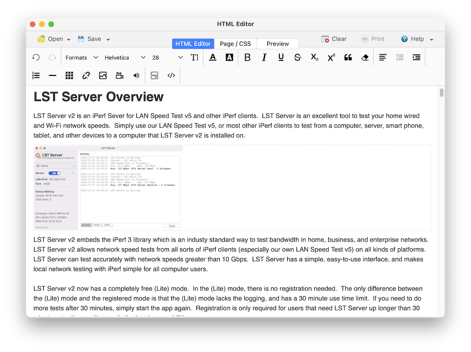This screenshot has height=352, width=471.
Task: Open the Helvetica font dropdown
Action: pos(125,57)
